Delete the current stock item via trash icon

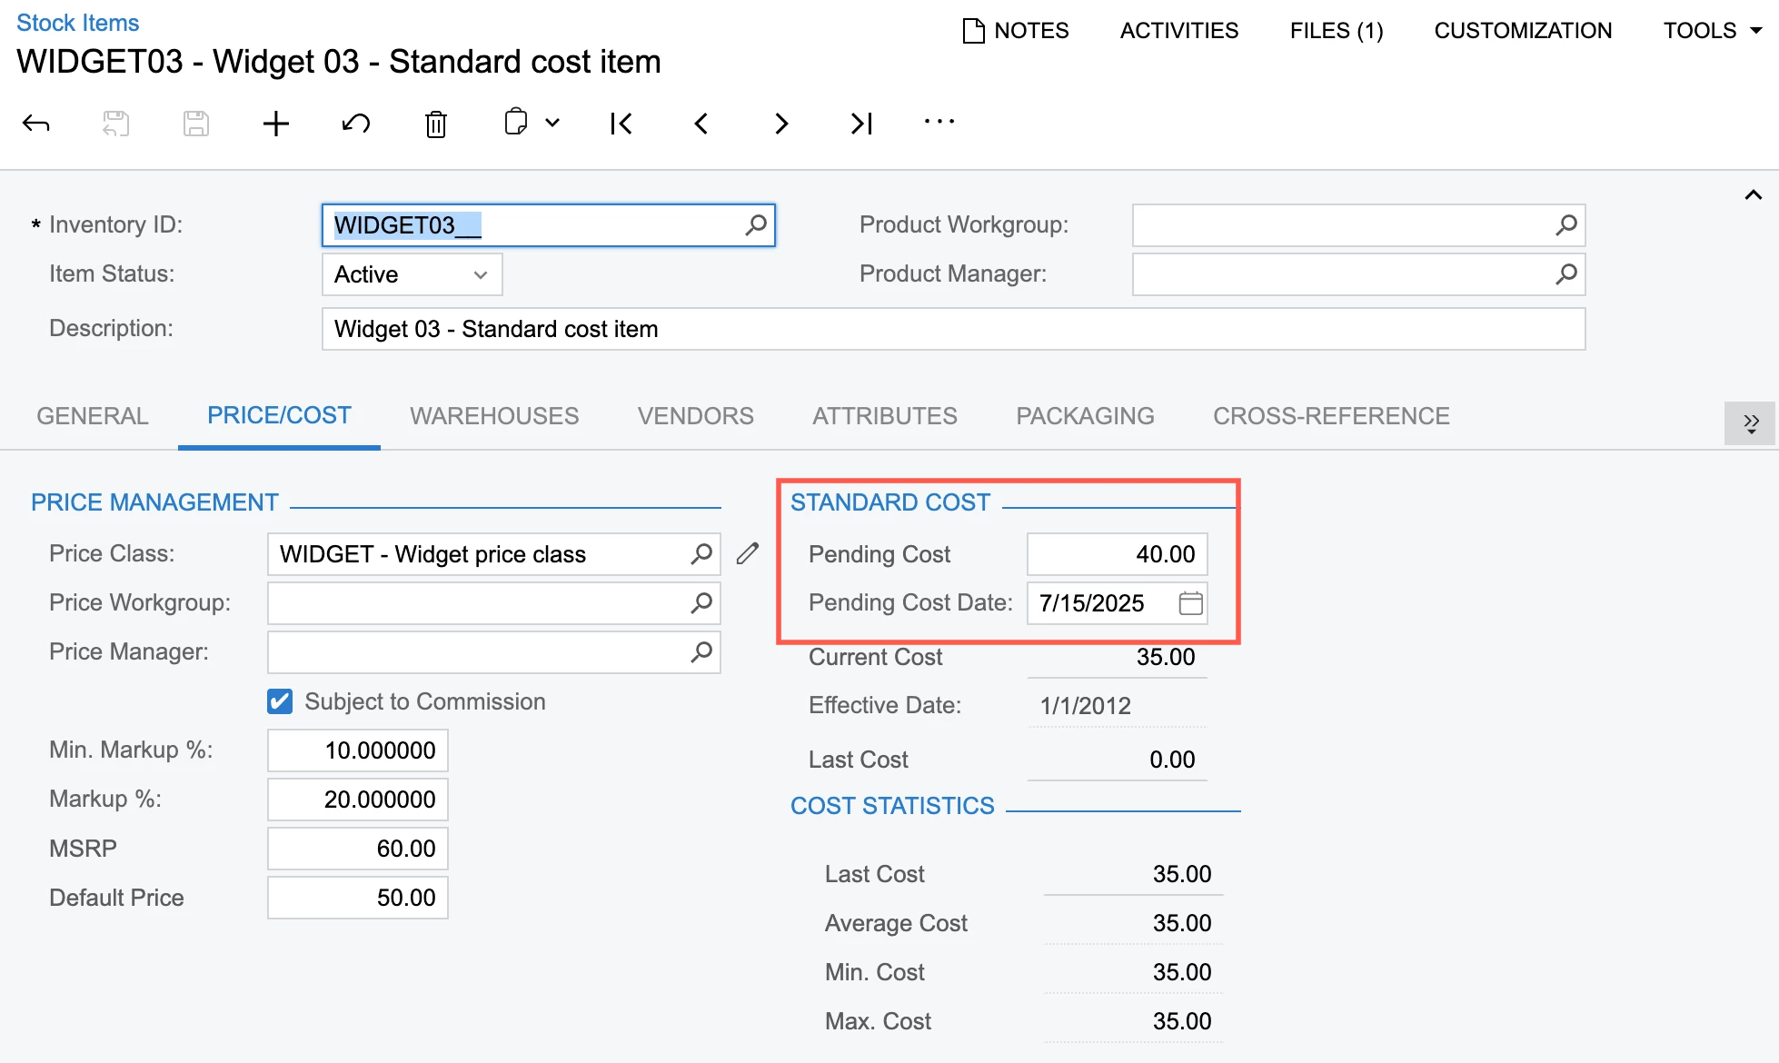click(x=435, y=124)
